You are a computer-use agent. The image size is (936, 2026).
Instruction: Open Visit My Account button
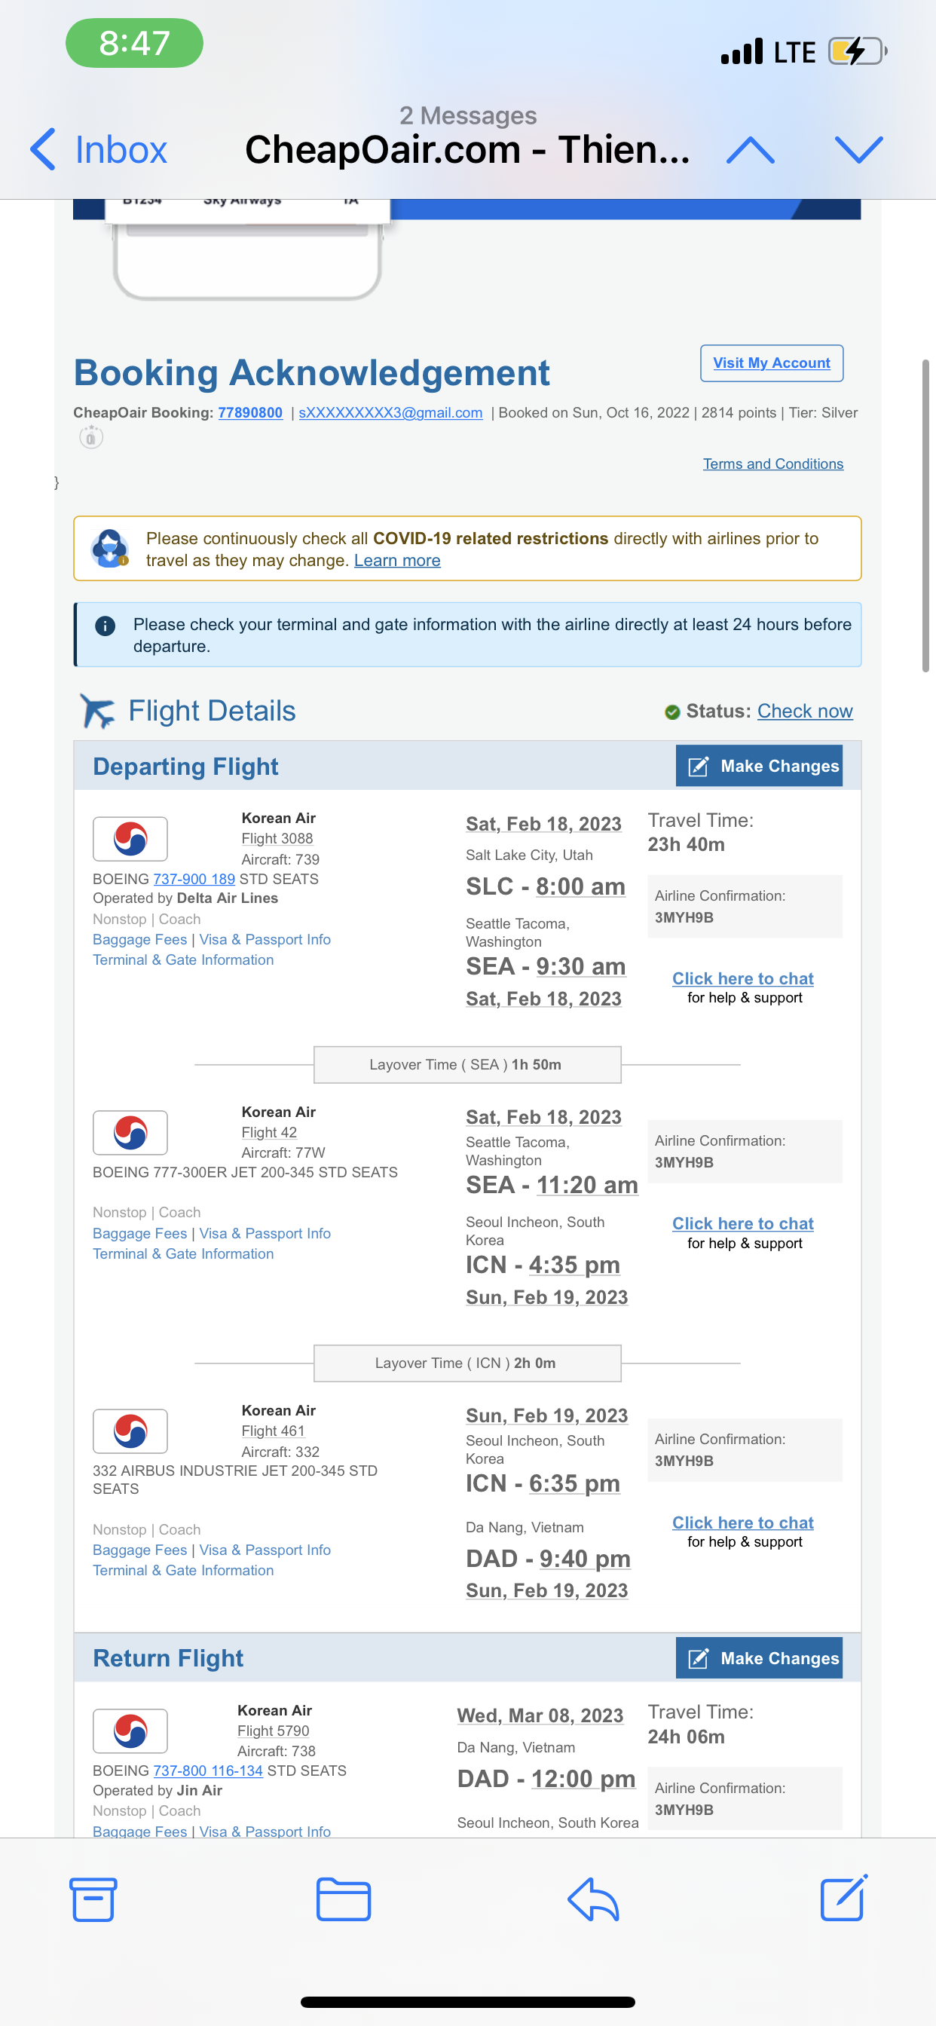[x=771, y=363]
